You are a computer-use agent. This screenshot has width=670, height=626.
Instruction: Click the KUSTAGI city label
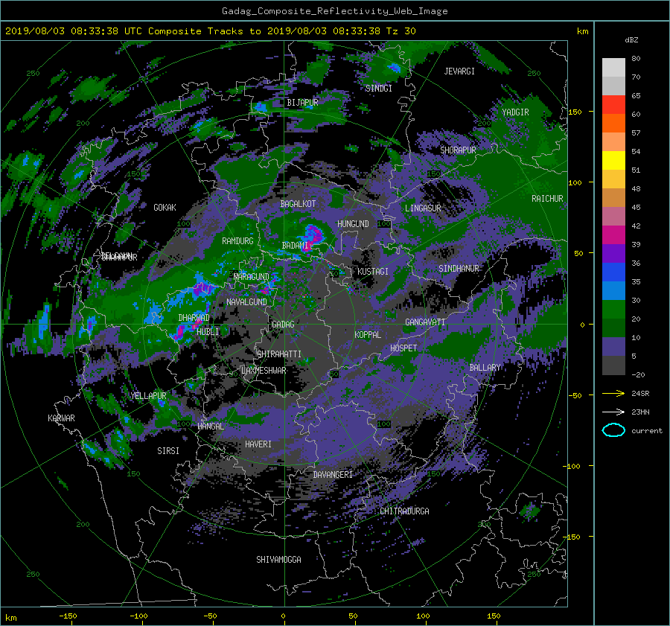pyautogui.click(x=373, y=272)
